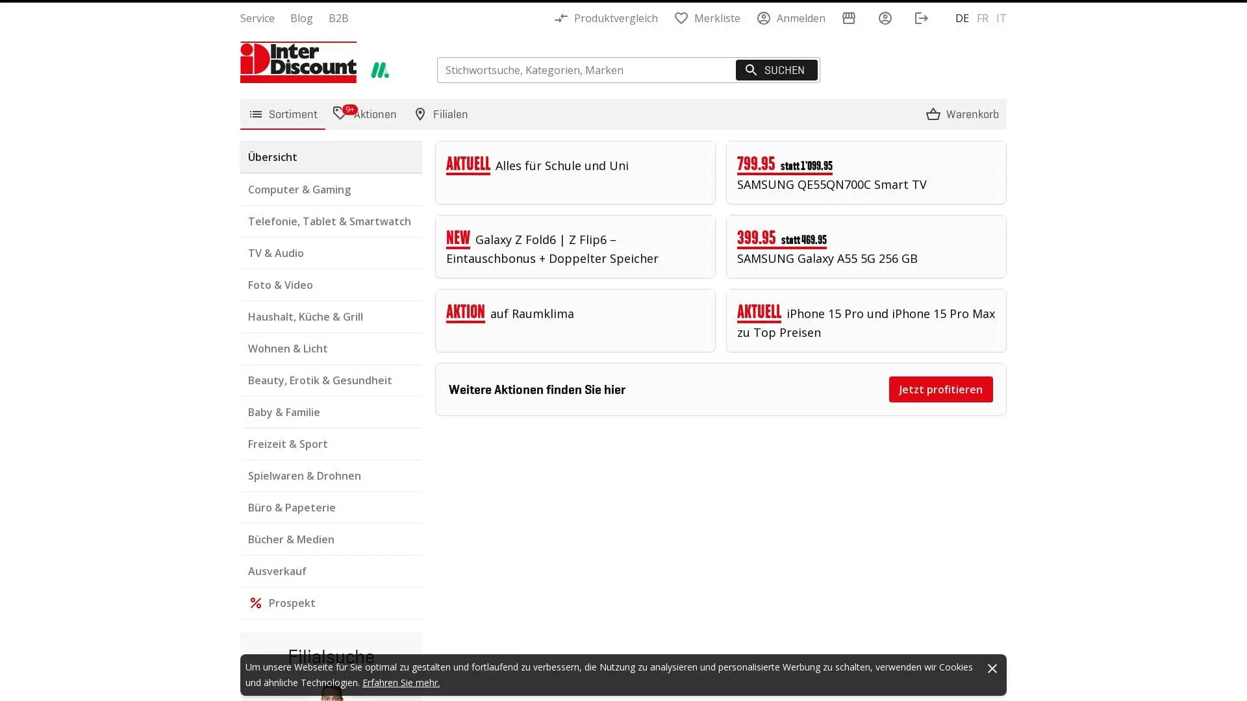Open Aktion auf Raumklima promo
Screen dimensions: 1247x701
pos(575,321)
